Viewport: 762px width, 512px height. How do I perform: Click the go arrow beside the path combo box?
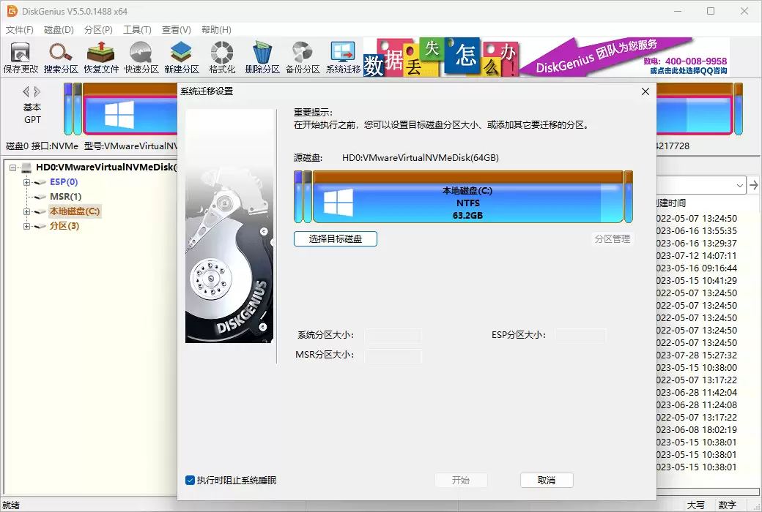[753, 185]
